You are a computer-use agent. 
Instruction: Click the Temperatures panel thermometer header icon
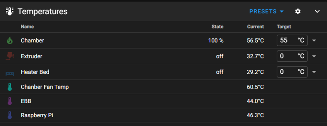tap(10, 11)
